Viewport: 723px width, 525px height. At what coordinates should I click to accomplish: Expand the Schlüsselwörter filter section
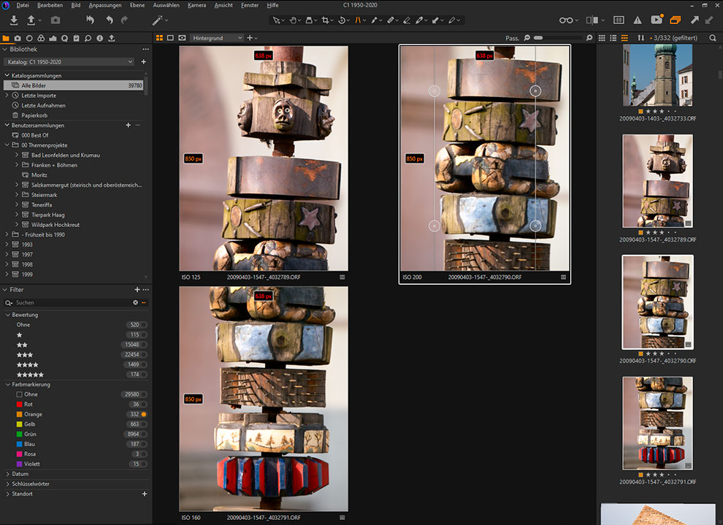[x=8, y=484]
